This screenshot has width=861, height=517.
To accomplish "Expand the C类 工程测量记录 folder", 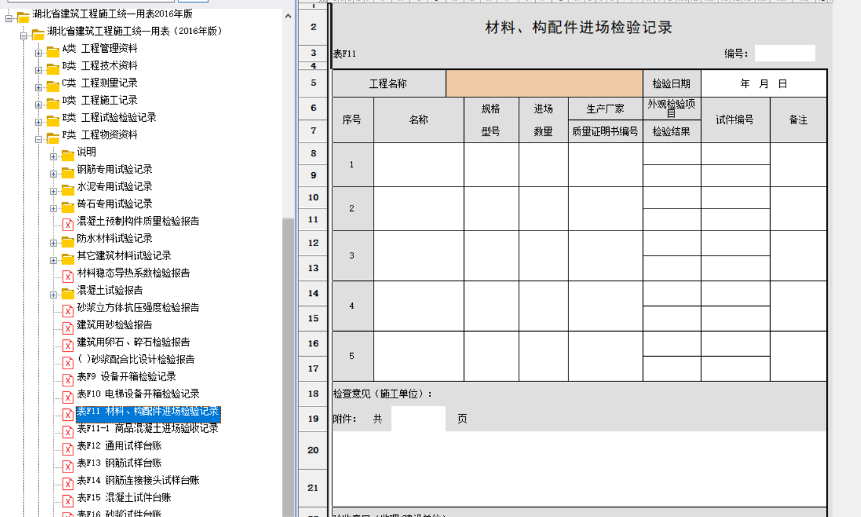I will click(x=38, y=87).
